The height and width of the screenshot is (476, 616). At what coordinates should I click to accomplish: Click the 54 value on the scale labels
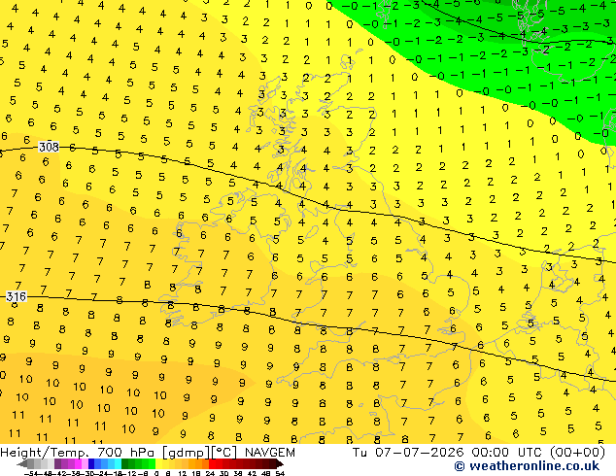pos(280,473)
